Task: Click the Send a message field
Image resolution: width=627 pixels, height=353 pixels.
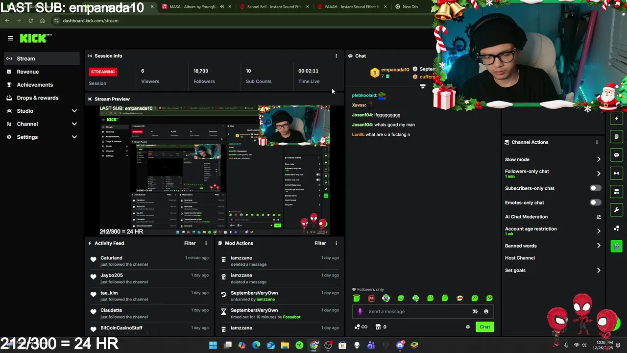Action: [423, 311]
